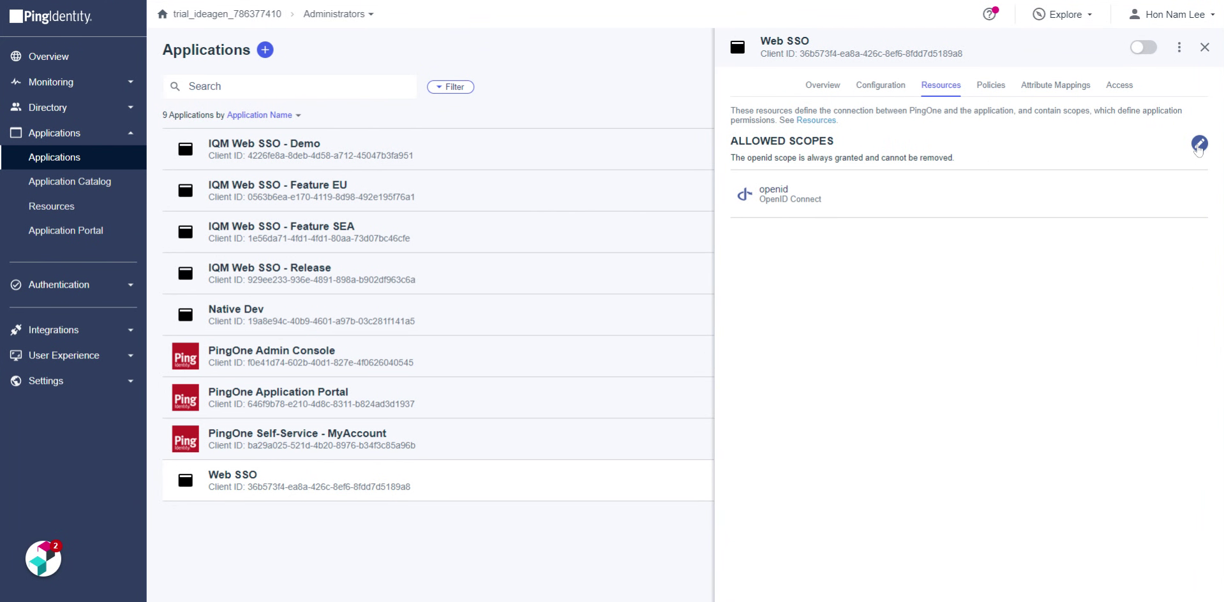Click the Authentication checkmark icon
The image size is (1224, 602).
point(16,284)
